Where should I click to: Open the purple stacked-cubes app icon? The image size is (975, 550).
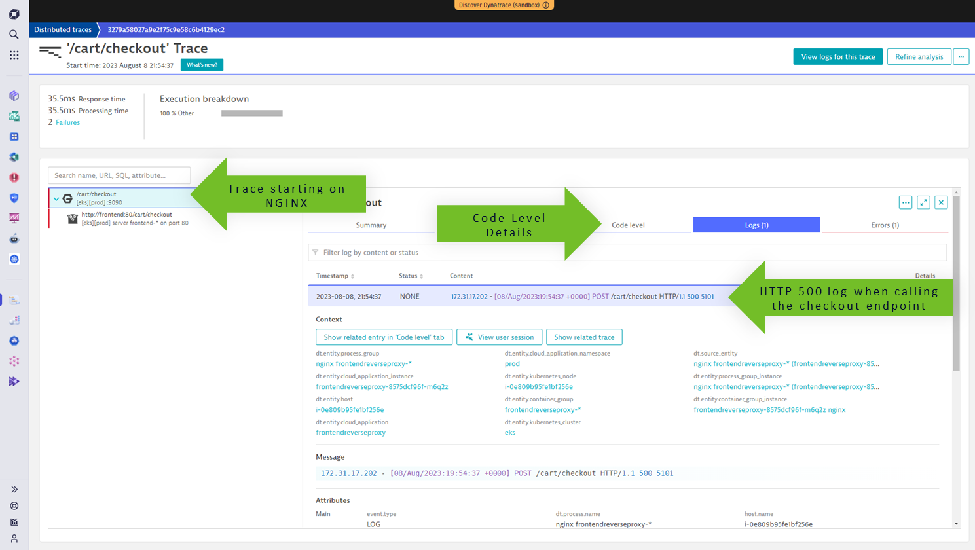[x=14, y=96]
